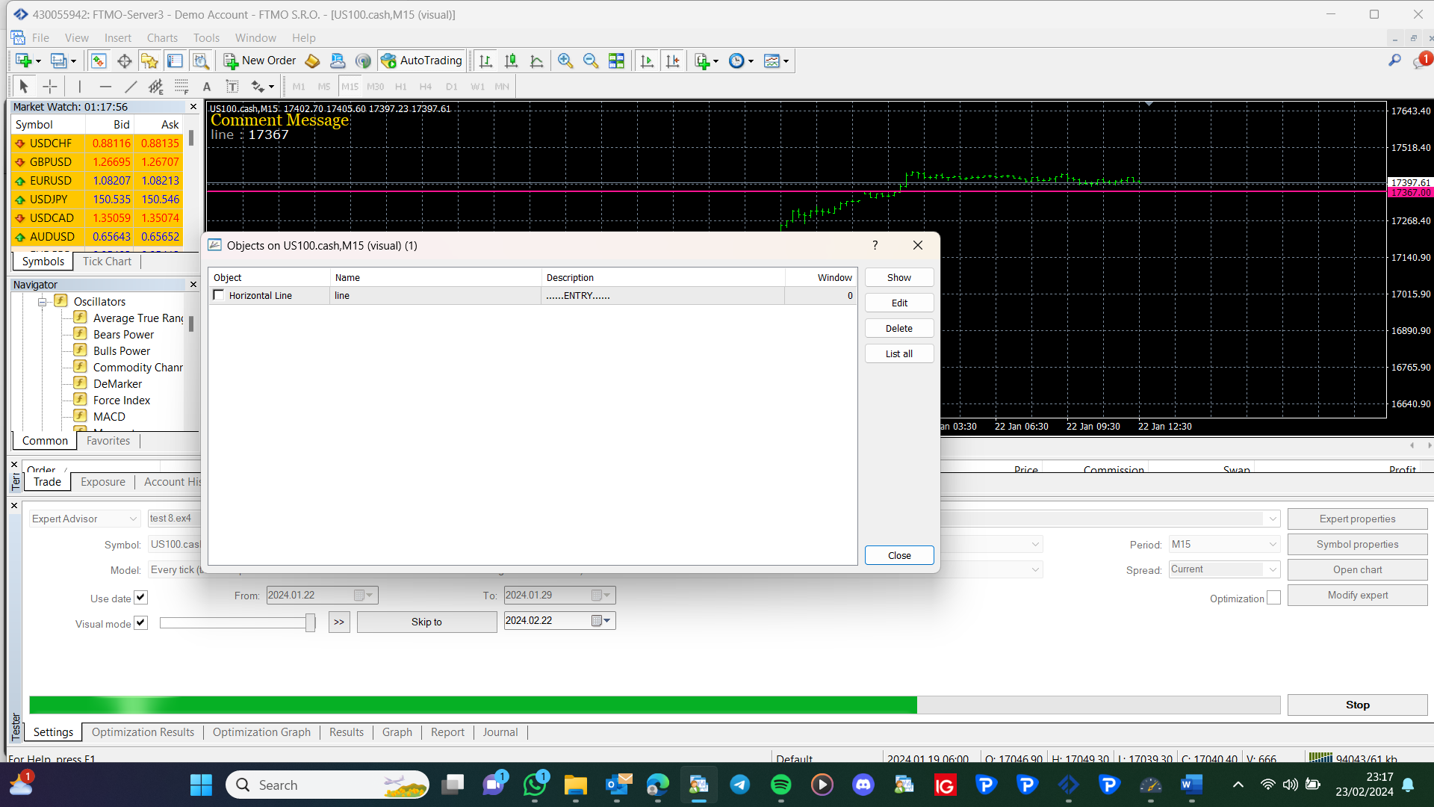Open the MetaEditor book icon
The height and width of the screenshot is (807, 1434).
[313, 61]
